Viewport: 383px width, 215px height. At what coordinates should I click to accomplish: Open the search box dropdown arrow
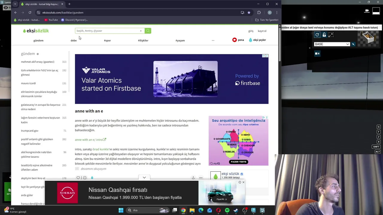[x=141, y=31]
